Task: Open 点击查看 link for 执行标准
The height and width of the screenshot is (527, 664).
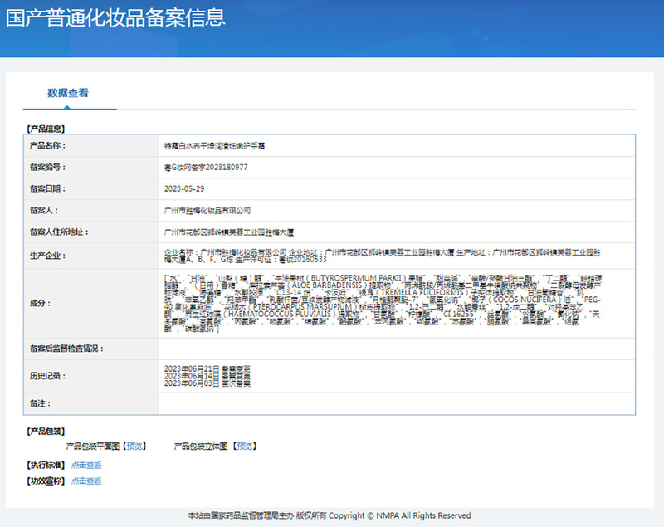Action: point(86,466)
